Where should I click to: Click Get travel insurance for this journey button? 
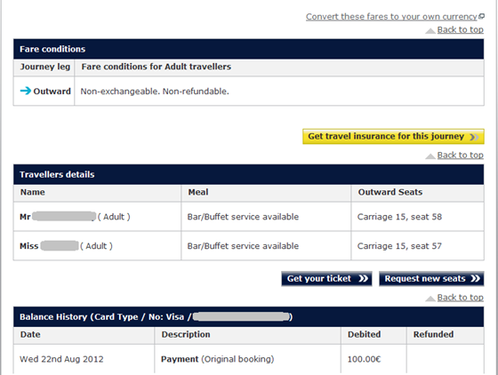coord(393,137)
